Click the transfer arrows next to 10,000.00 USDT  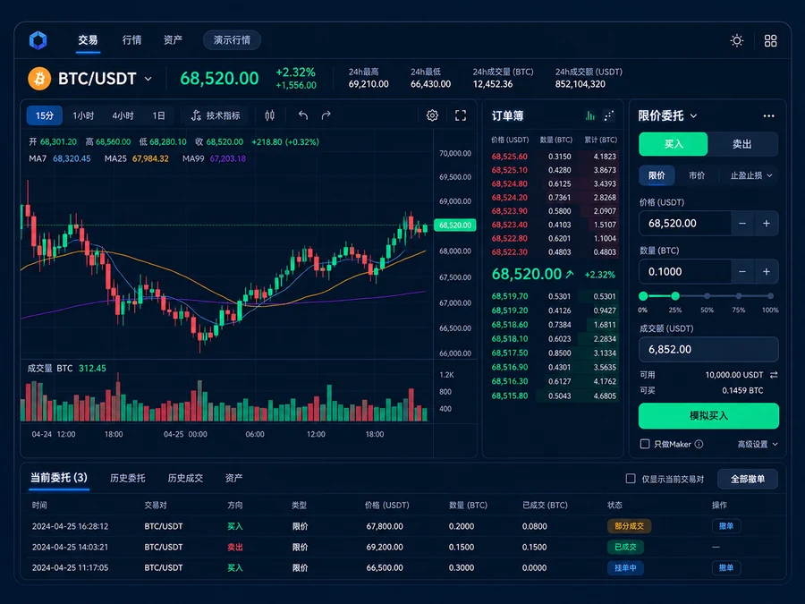(774, 375)
